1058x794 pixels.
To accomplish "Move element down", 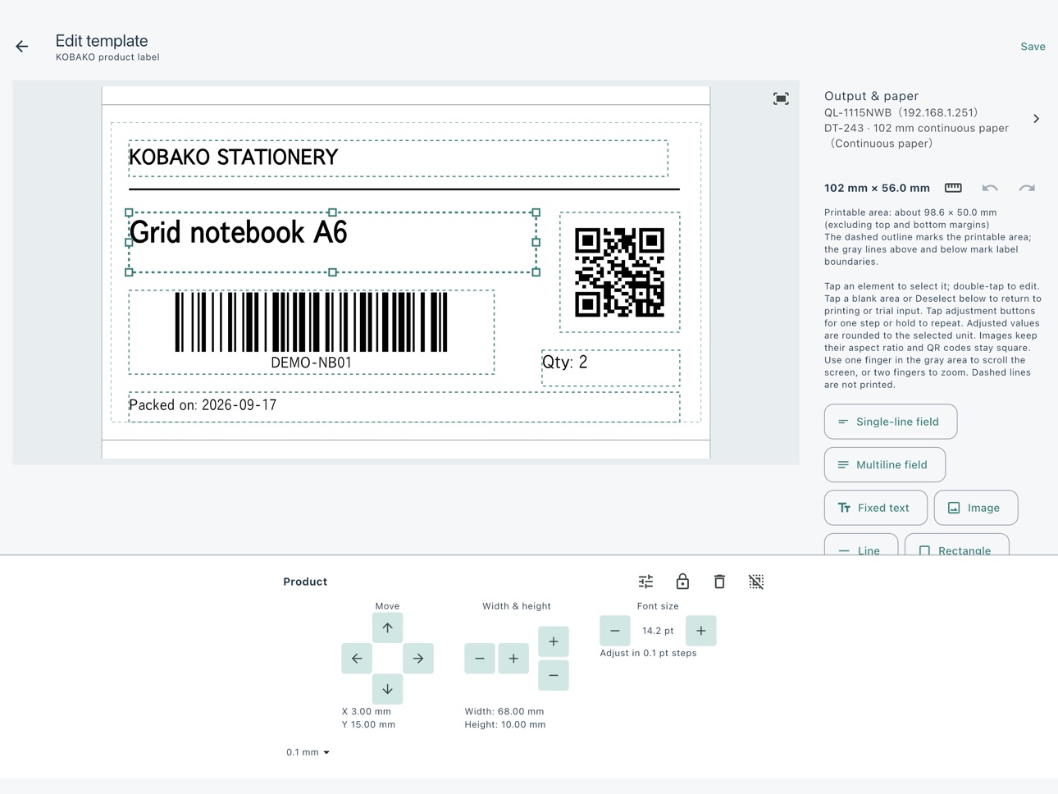I will [387, 689].
